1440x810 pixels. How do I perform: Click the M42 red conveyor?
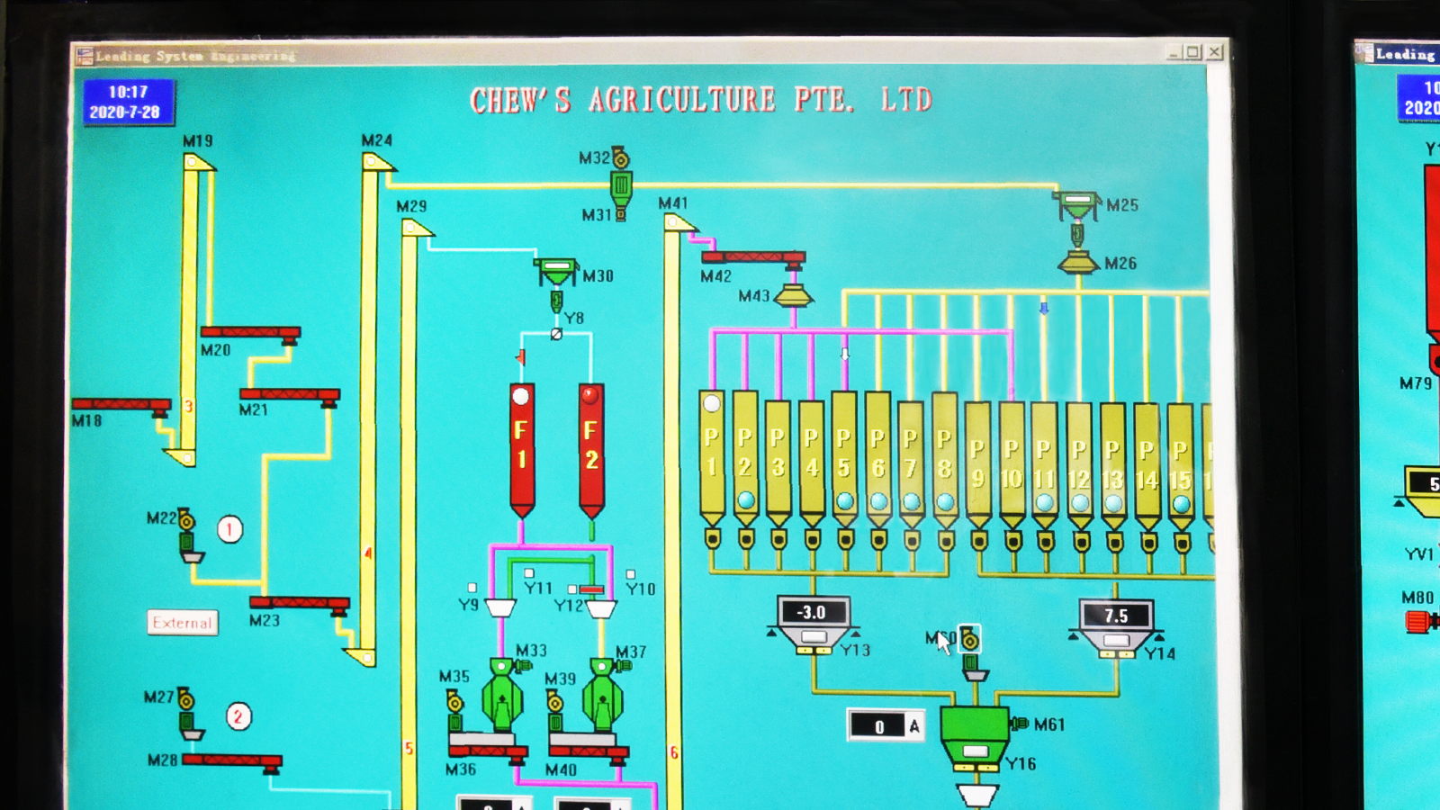click(753, 259)
